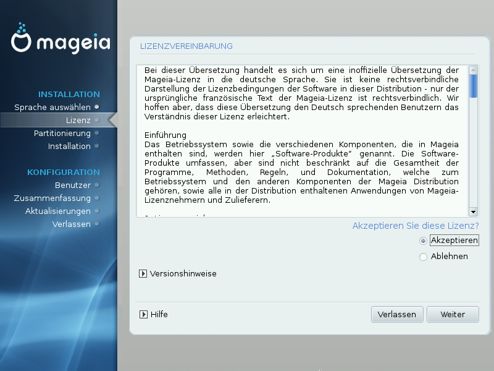Click the Benutzer step

tap(73, 185)
